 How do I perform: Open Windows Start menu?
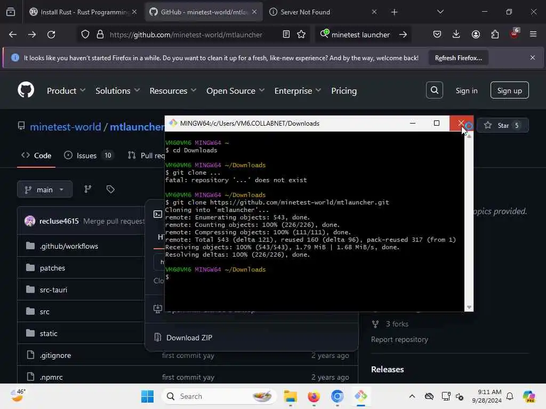pos(147,396)
